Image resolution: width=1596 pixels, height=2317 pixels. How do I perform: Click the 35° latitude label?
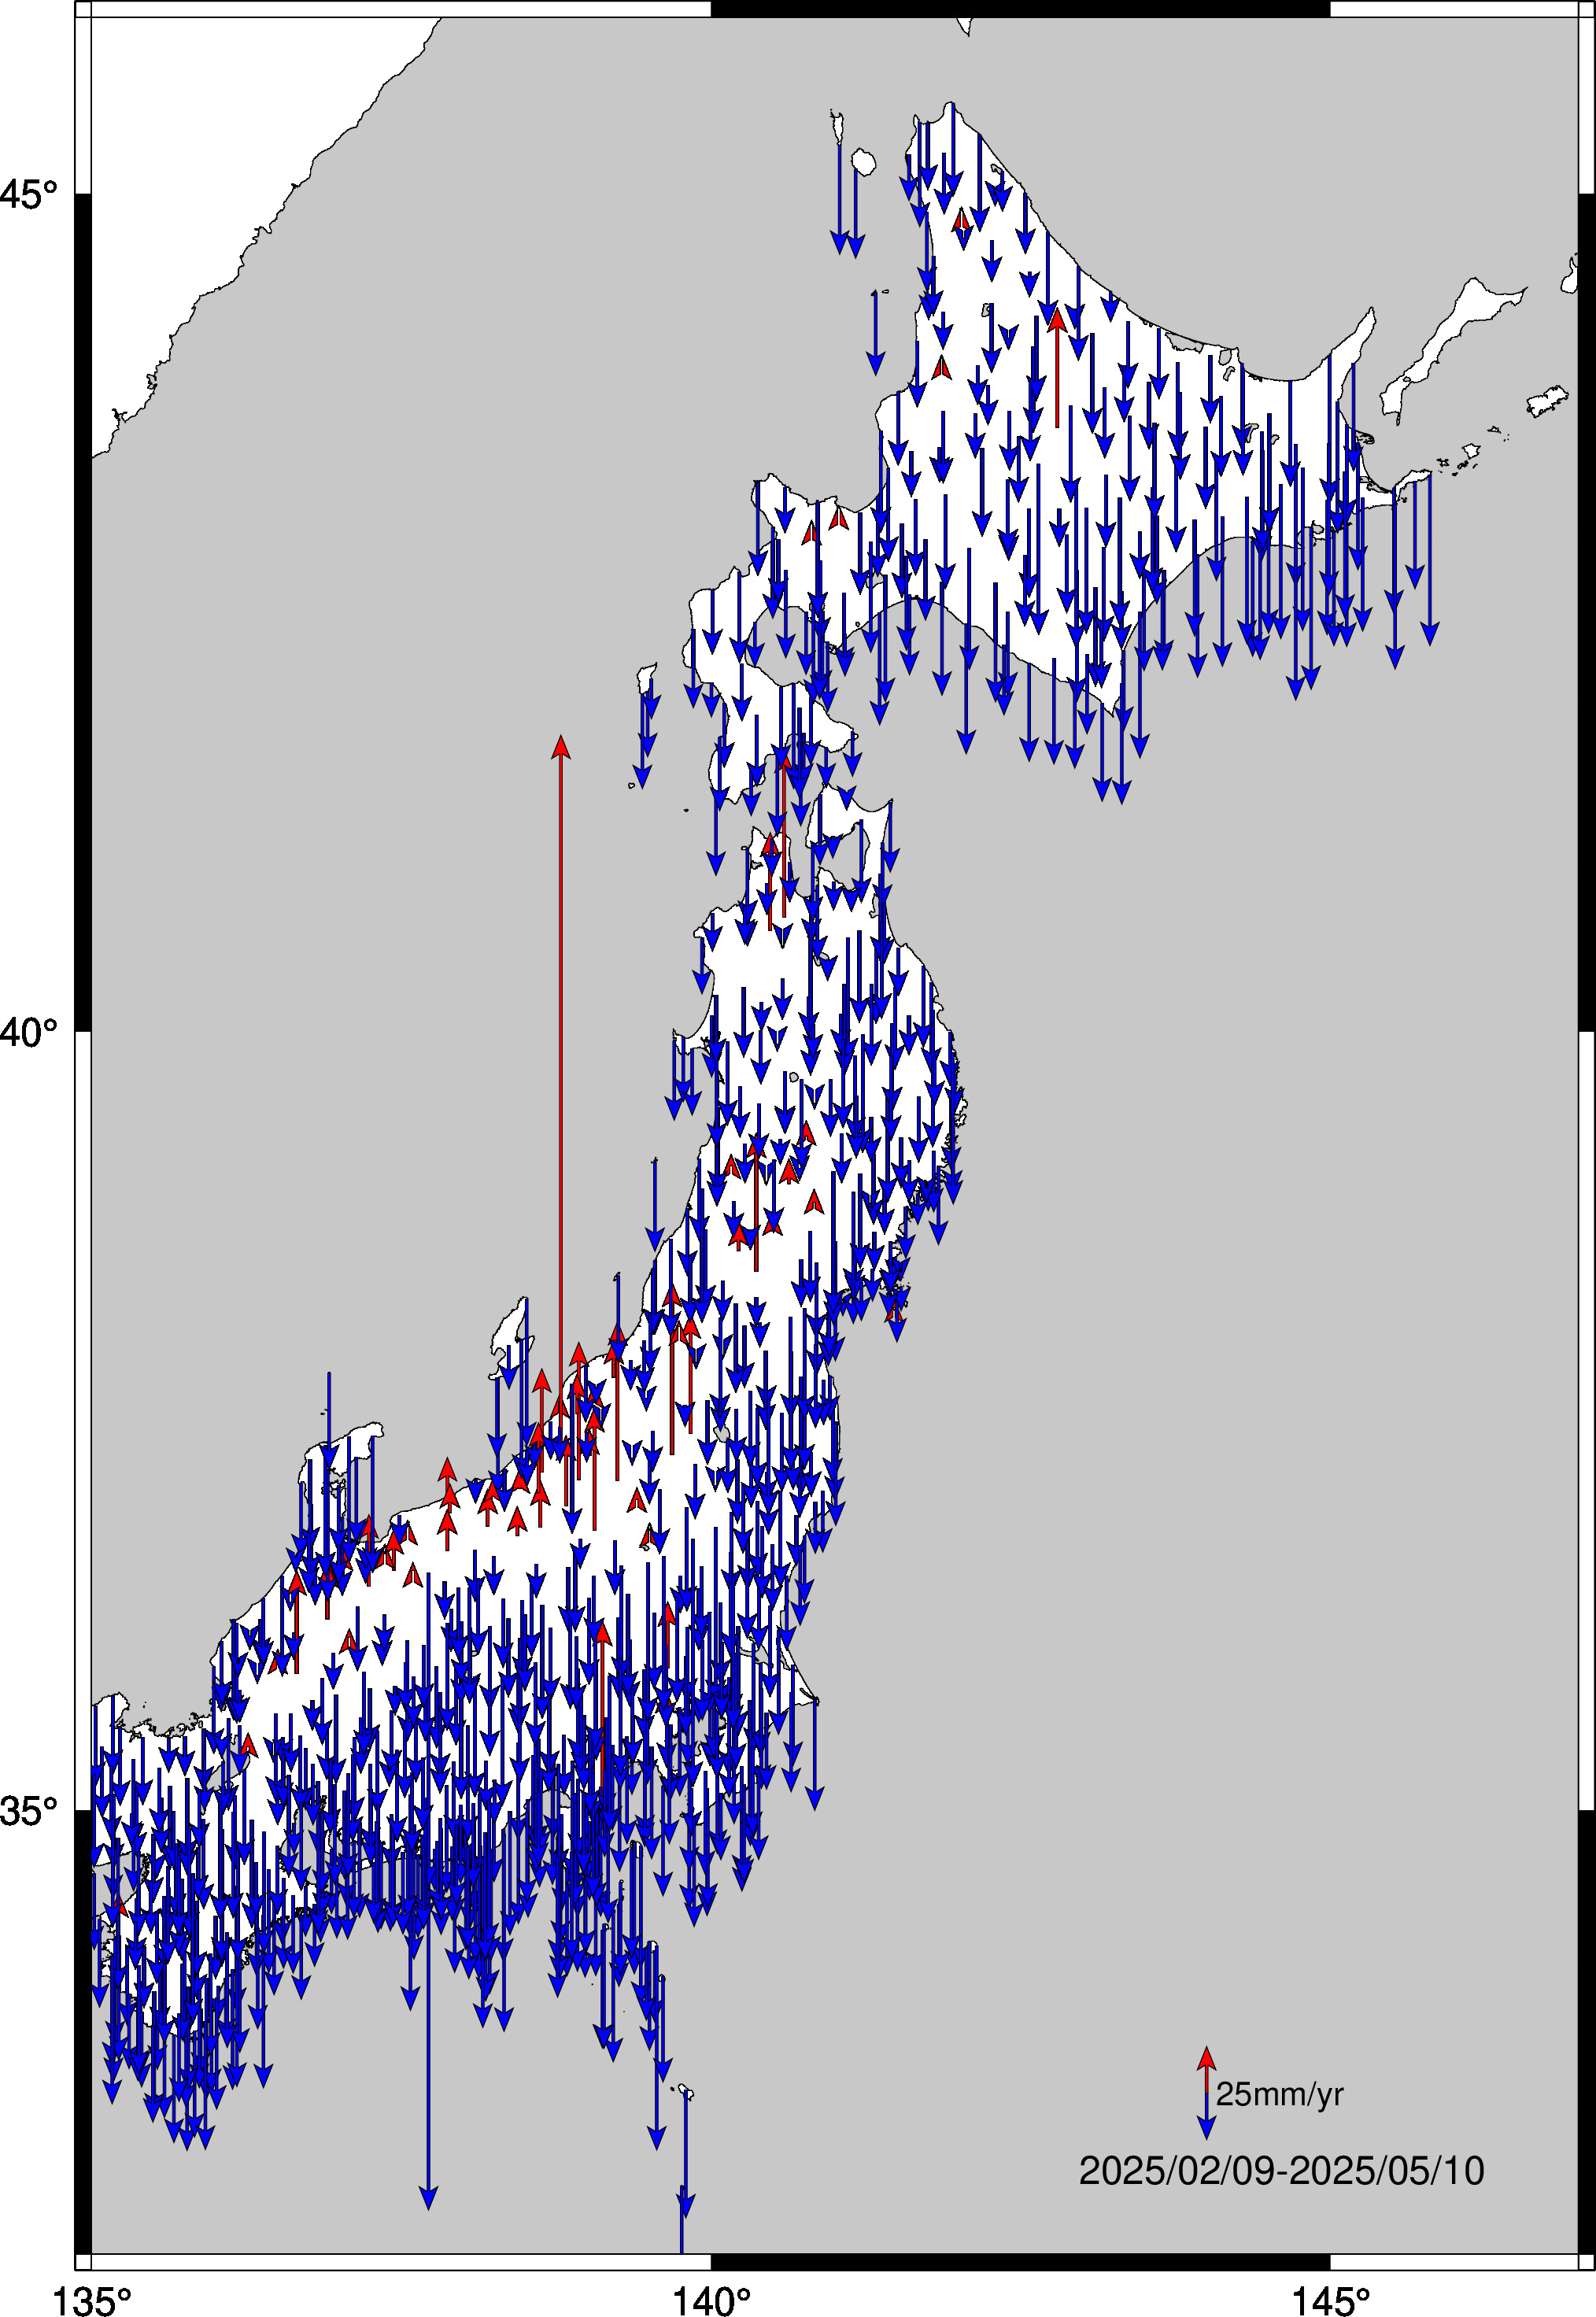click(29, 1810)
